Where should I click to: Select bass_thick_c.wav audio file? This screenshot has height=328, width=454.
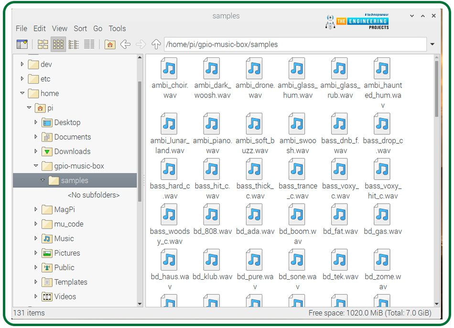255,179
